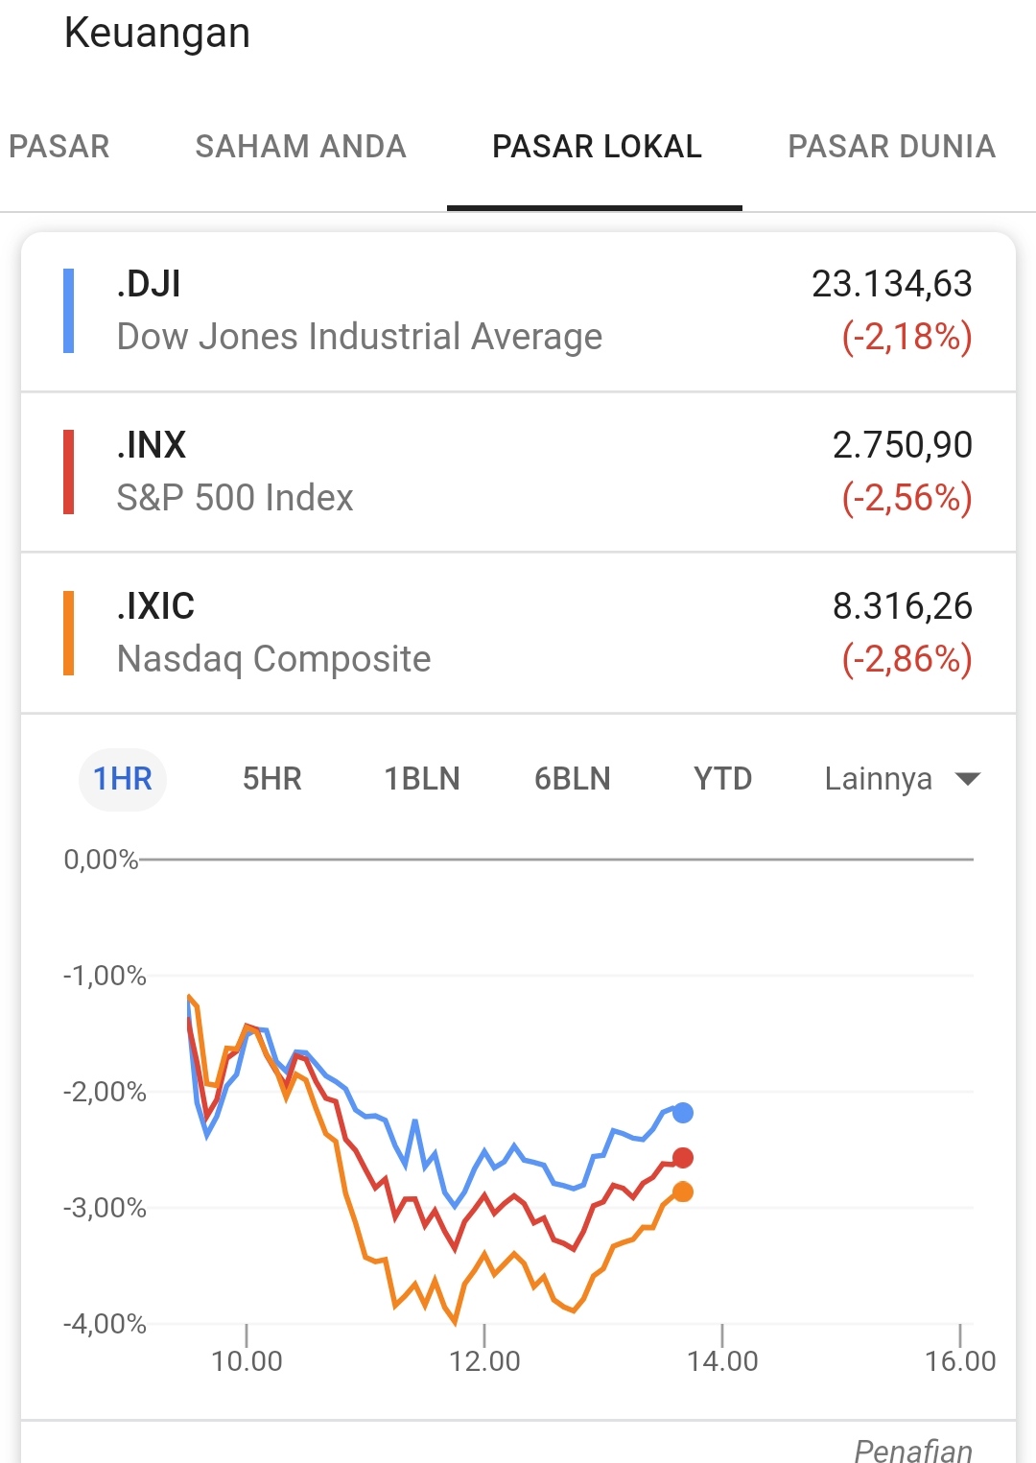Select the 1HR time range
Viewport: 1036px width, 1463px height.
pyautogui.click(x=123, y=779)
